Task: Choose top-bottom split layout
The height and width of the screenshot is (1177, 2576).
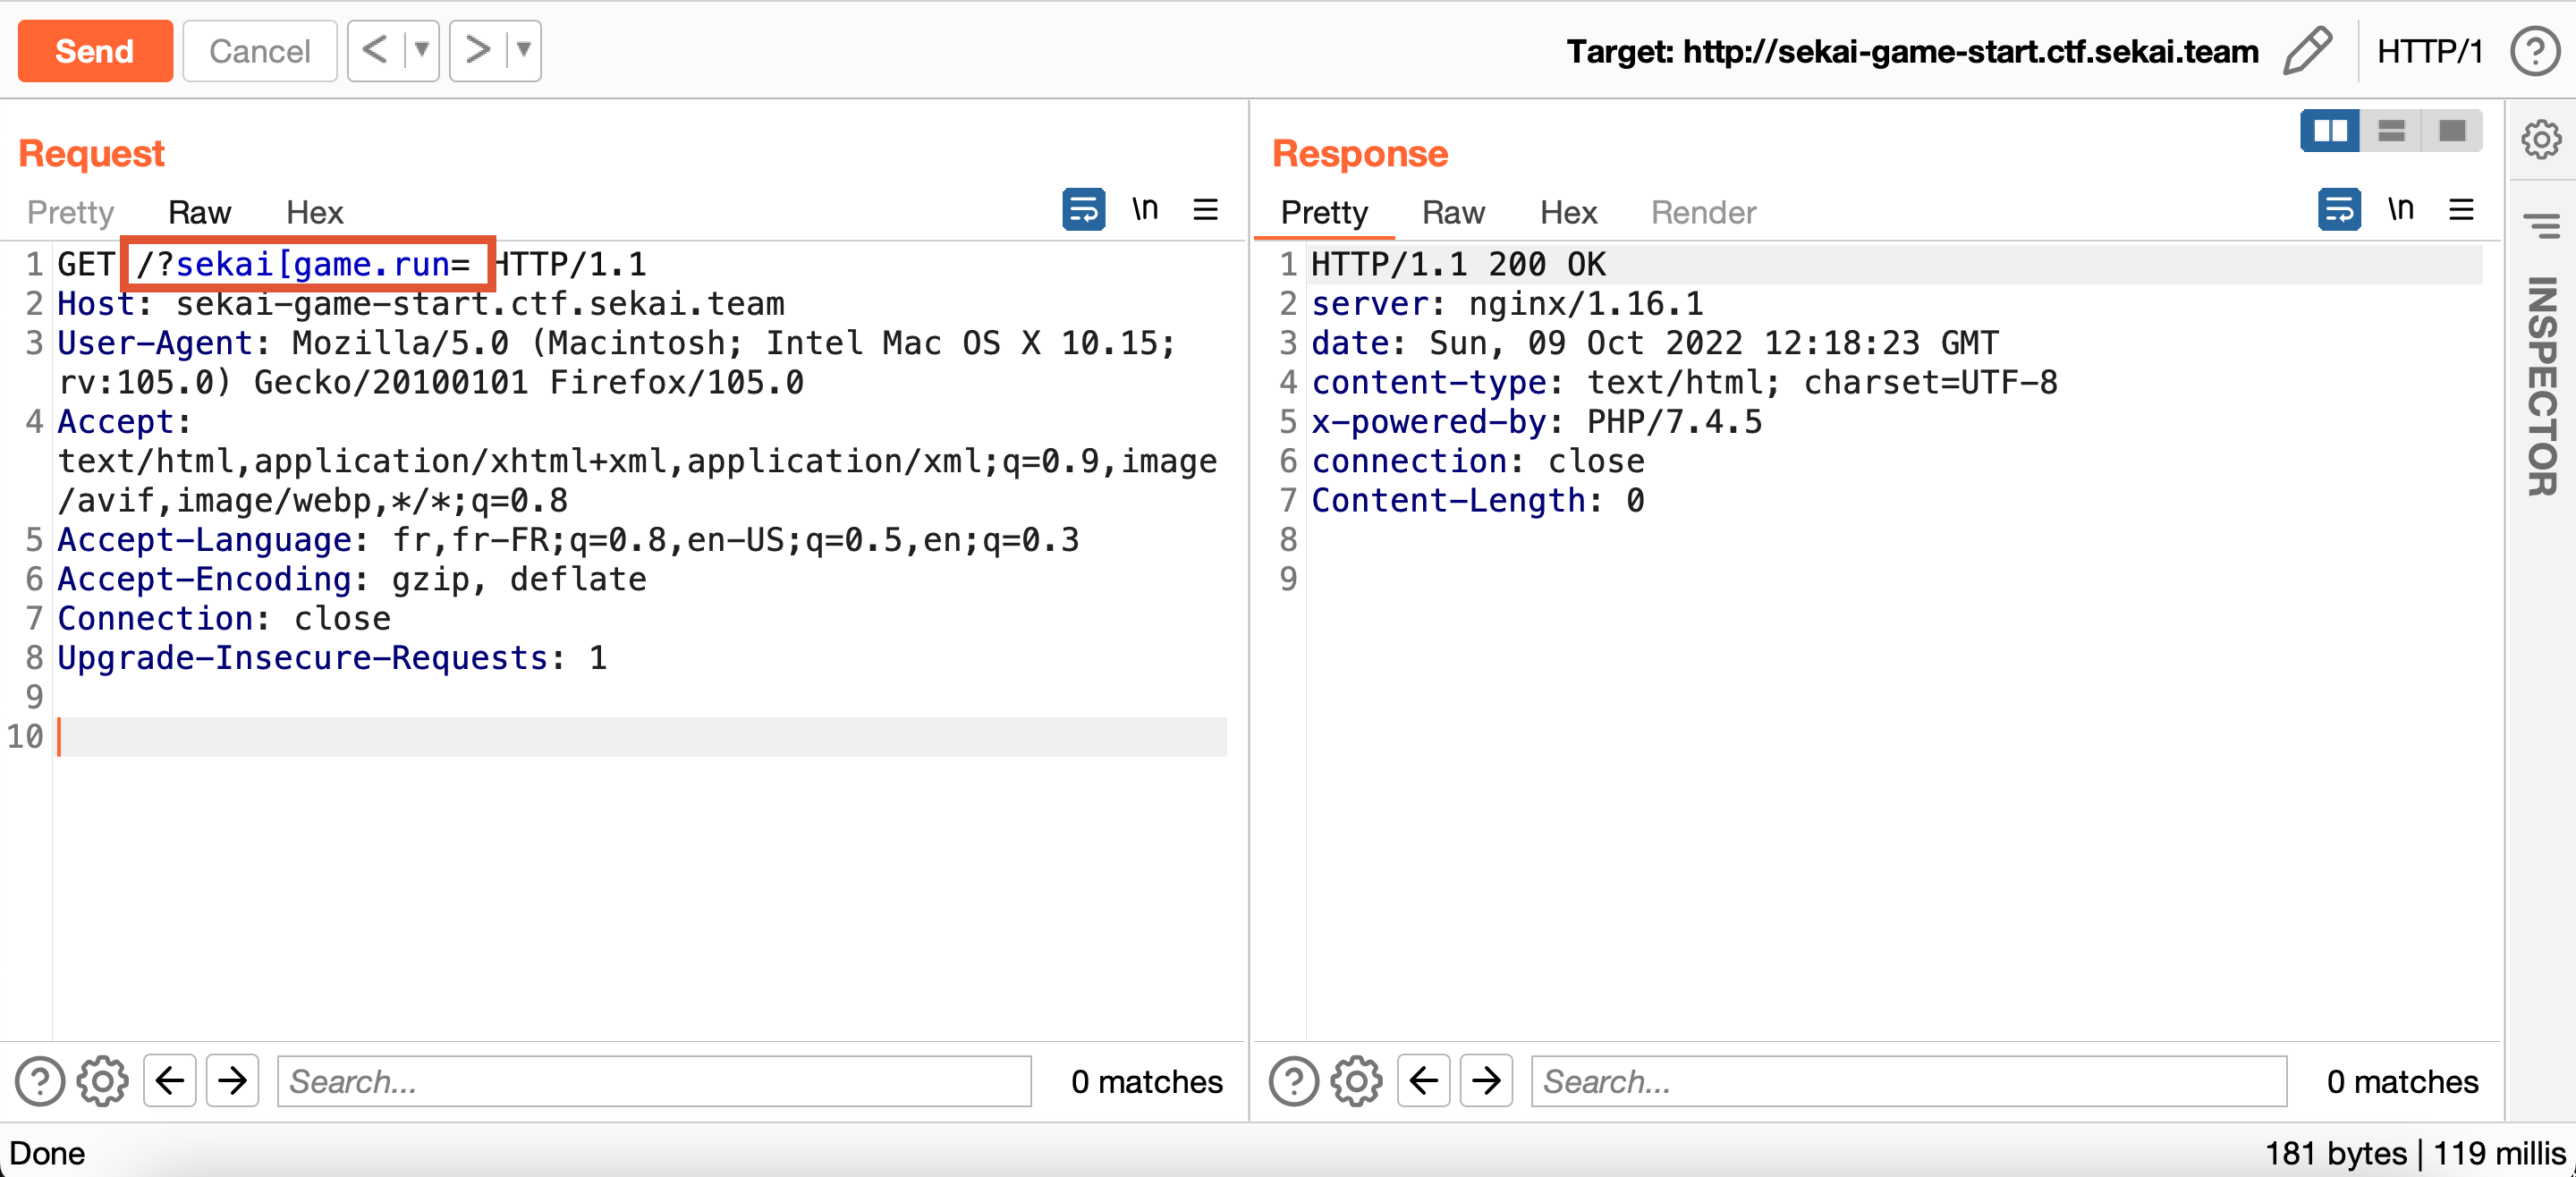Action: [x=2391, y=131]
